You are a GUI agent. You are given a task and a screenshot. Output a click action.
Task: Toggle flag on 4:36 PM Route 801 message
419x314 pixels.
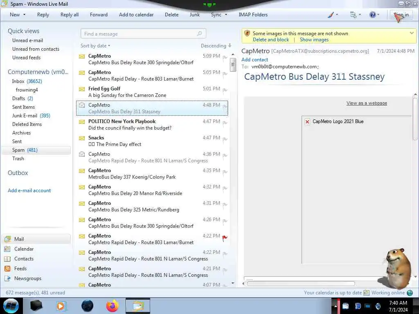point(225,156)
